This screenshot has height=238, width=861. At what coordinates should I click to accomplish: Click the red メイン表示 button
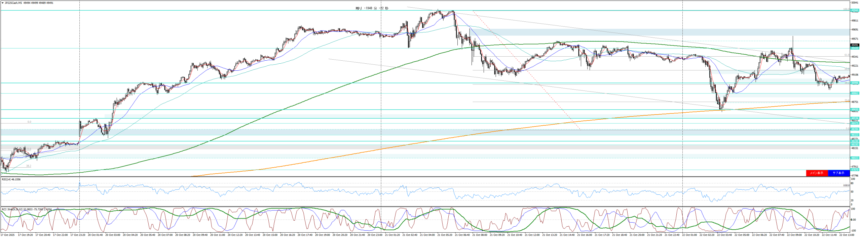click(817, 173)
